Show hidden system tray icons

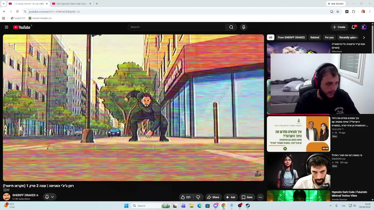pos(330,206)
